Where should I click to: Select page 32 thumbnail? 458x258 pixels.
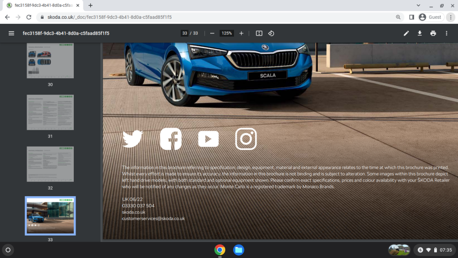[50, 164]
